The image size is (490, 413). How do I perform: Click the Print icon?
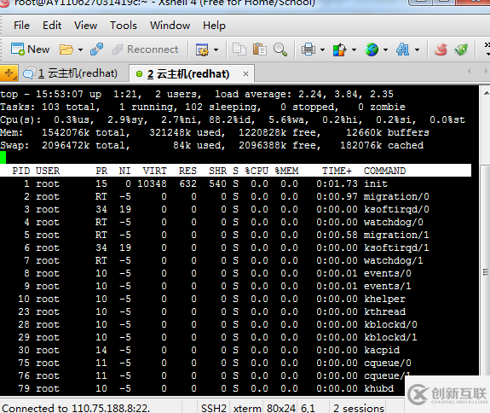(x=308, y=49)
